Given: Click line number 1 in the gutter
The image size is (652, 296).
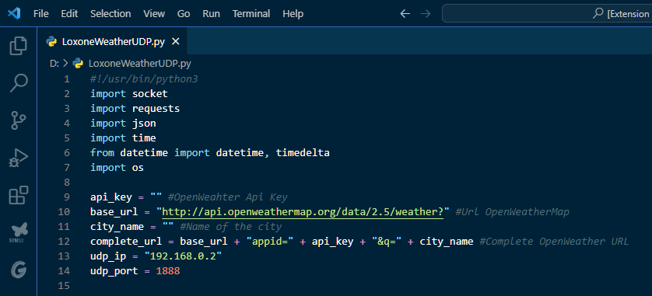Looking at the screenshot, I should [67, 79].
